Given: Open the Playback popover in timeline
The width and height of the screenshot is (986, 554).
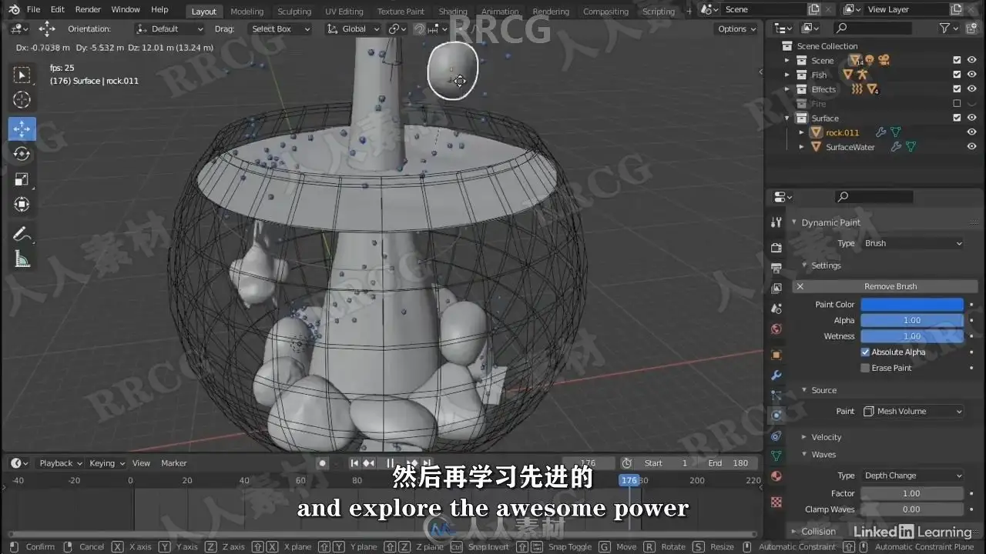Looking at the screenshot, I should [59, 463].
